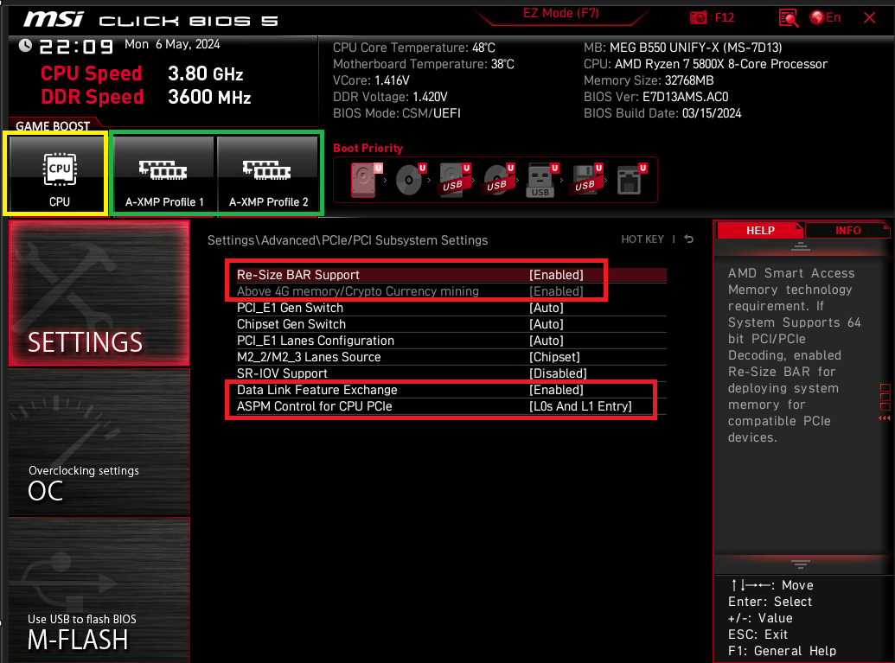Click the right-edge side panel expand arrows
The image size is (895, 663).
pyautogui.click(x=885, y=418)
